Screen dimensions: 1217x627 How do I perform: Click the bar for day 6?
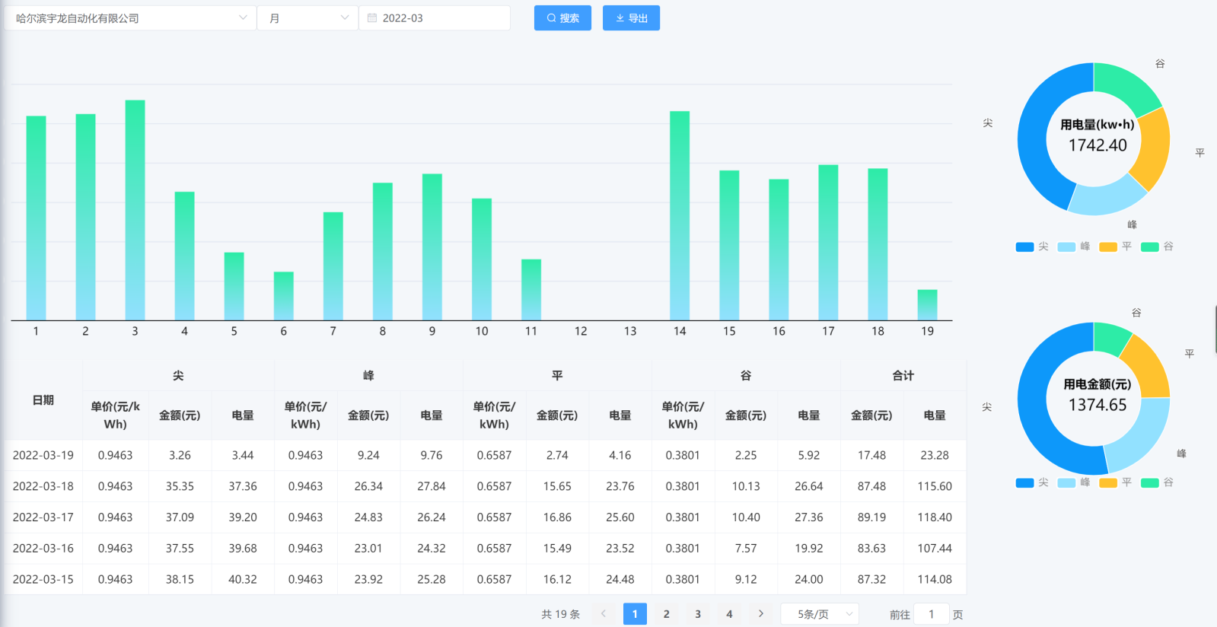pos(284,296)
